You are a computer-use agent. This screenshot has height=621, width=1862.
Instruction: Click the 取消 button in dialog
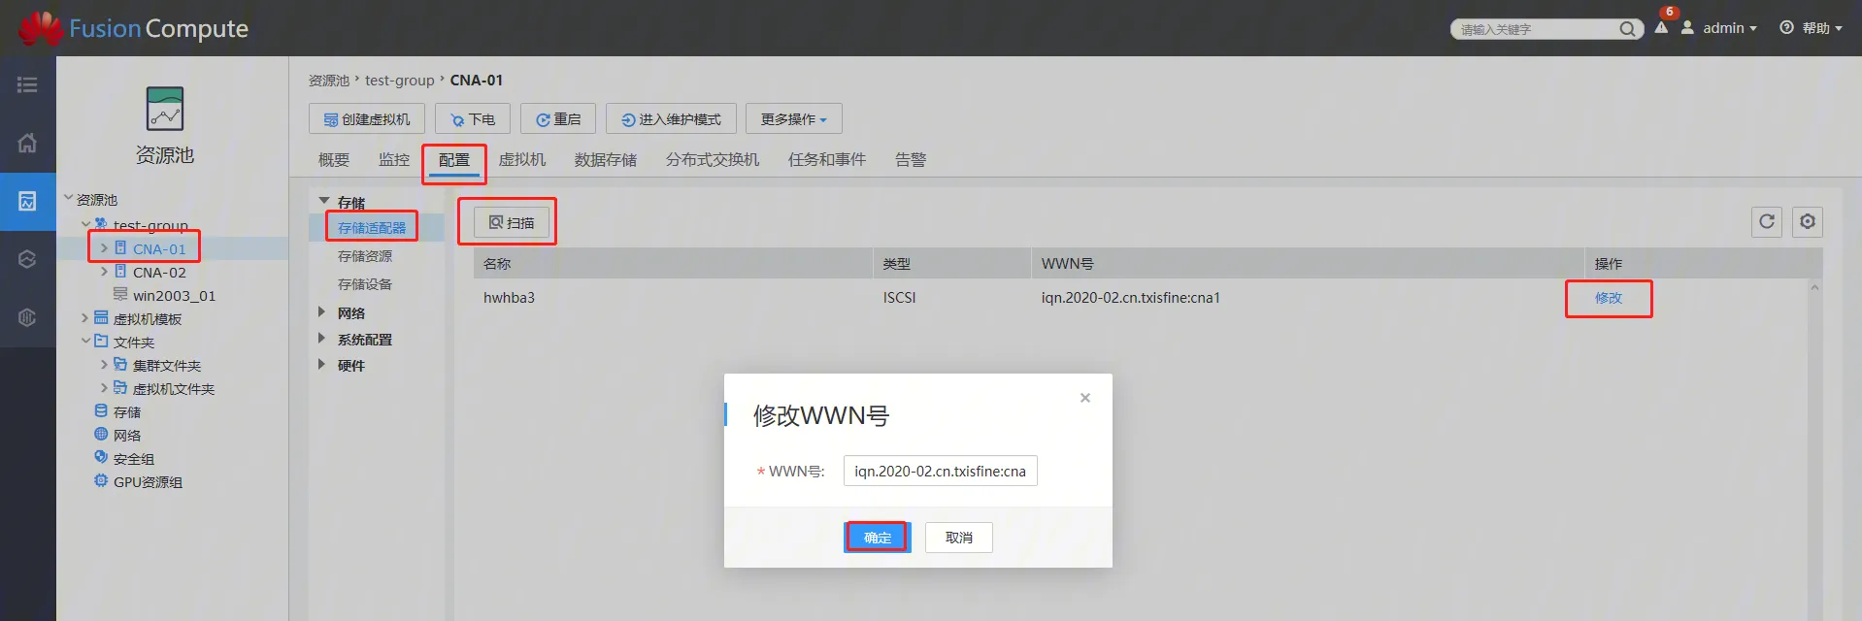[x=958, y=538]
